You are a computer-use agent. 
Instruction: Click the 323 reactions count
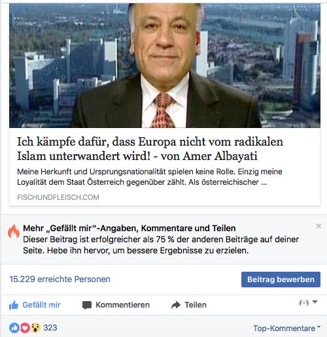(50, 328)
